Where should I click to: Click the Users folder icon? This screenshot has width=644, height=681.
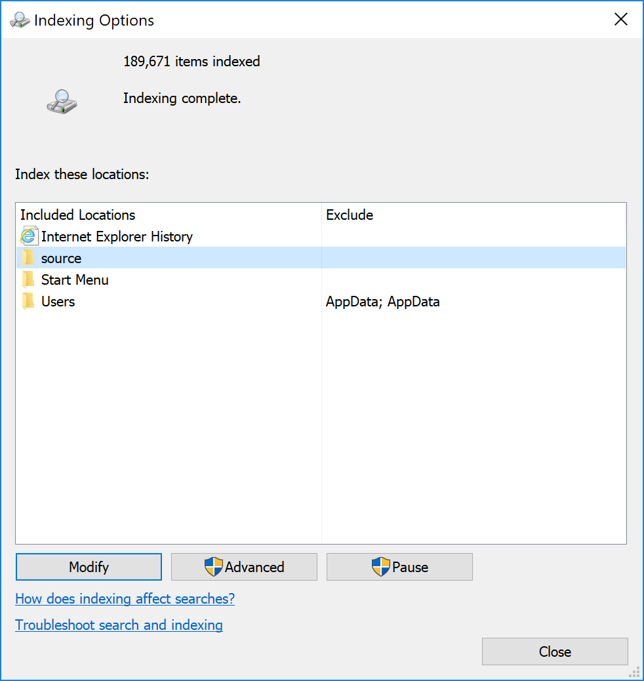[x=29, y=301]
